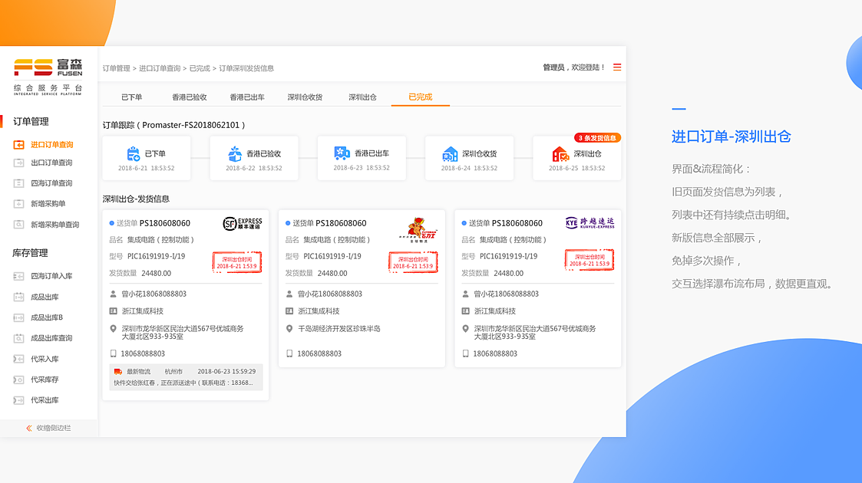The height and width of the screenshot is (483, 862).
Task: Switch to the 香港已验收 tab
Action: 189,97
